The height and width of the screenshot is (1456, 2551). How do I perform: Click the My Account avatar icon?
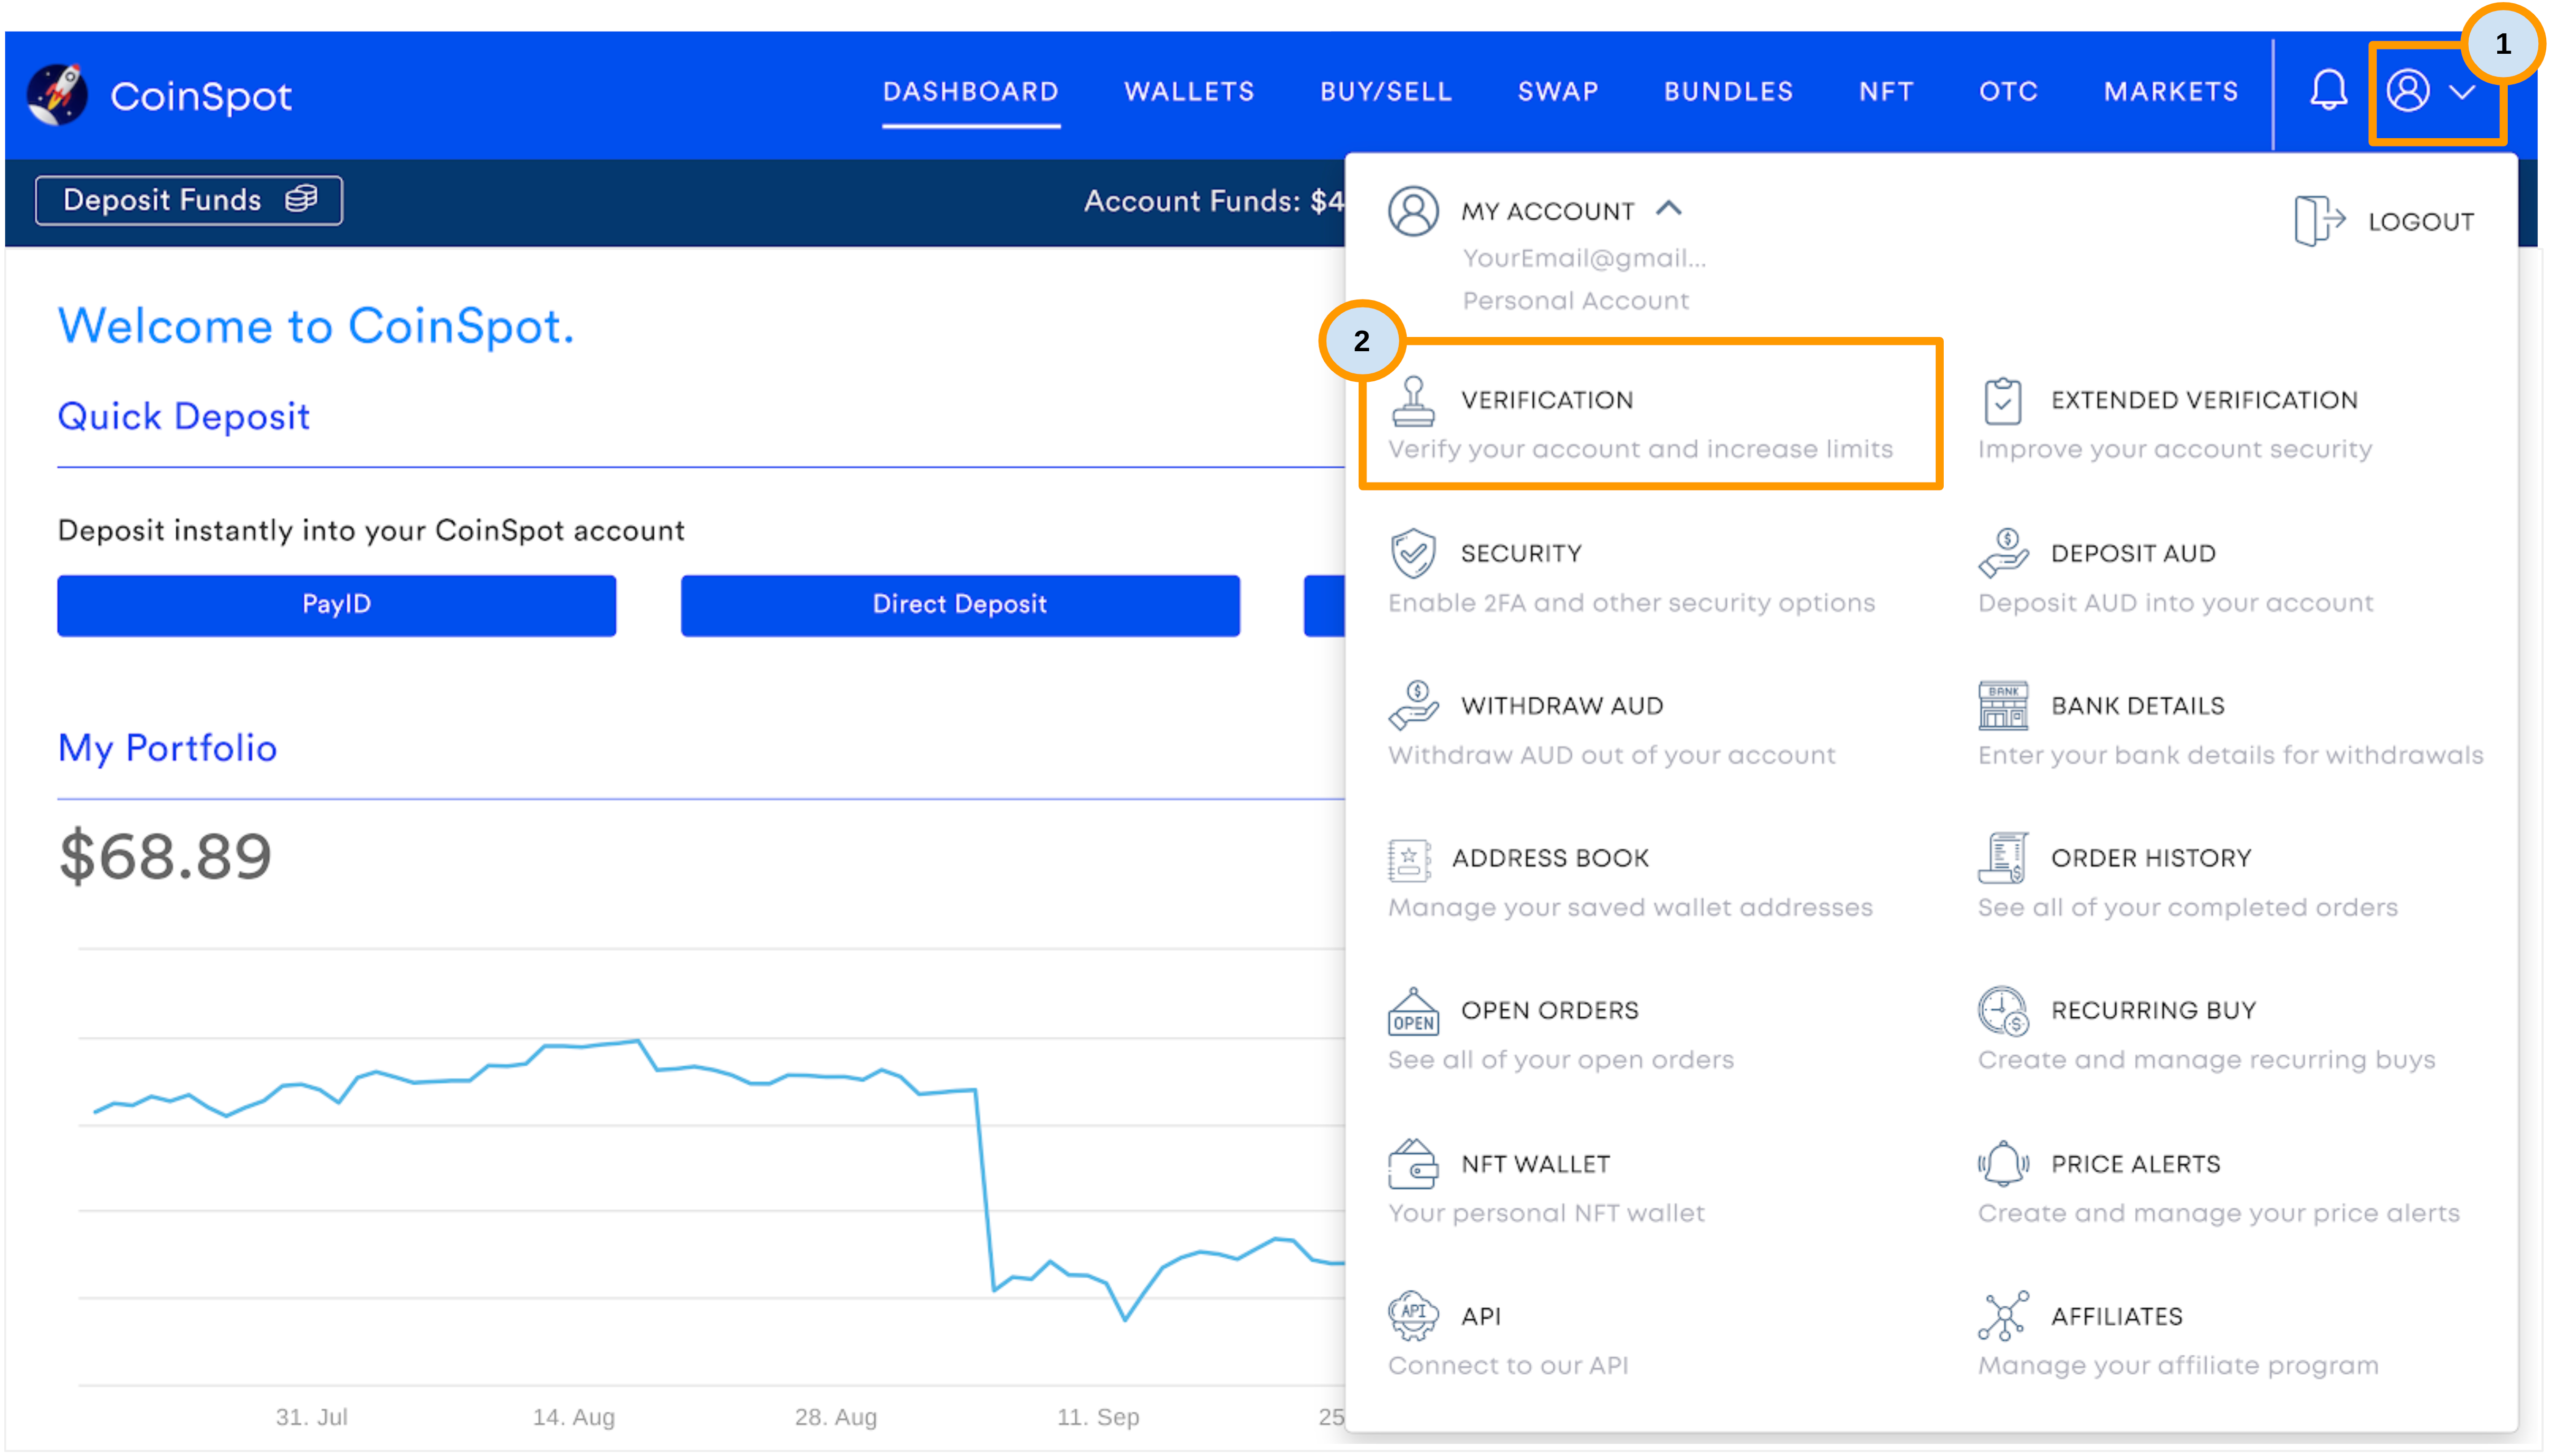(x=1412, y=211)
